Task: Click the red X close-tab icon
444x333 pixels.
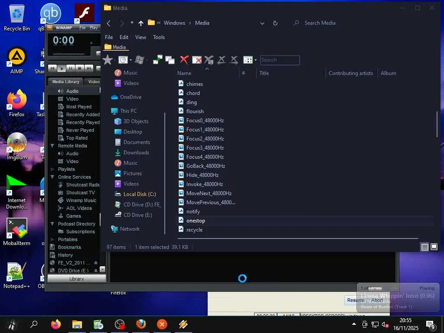Action: (x=184, y=60)
